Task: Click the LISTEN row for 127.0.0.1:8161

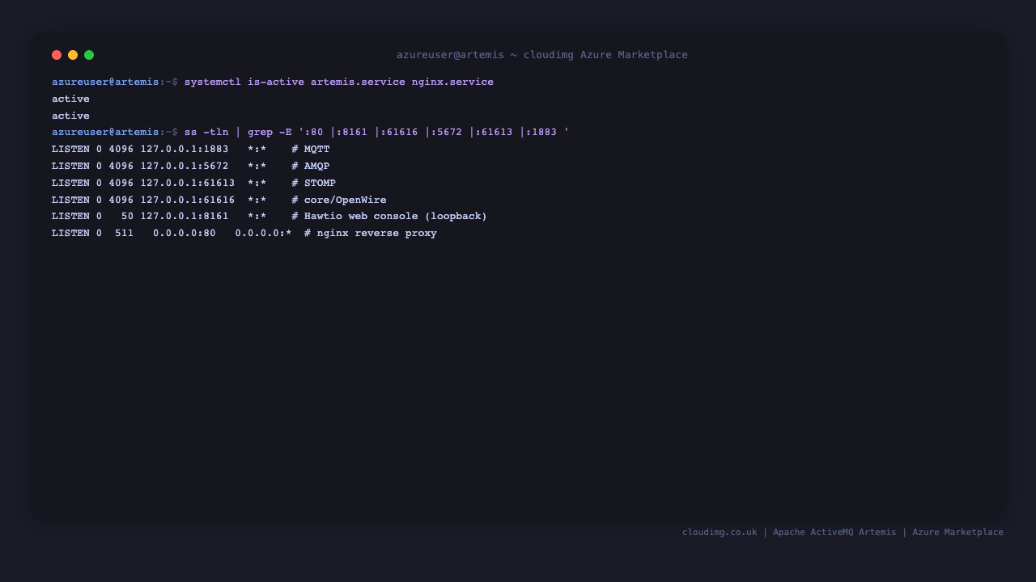Action: click(x=270, y=217)
